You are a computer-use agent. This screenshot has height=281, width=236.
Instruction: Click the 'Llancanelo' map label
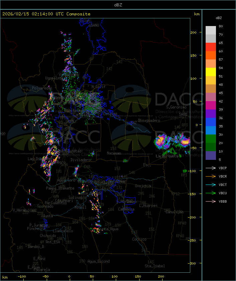coord(63,231)
